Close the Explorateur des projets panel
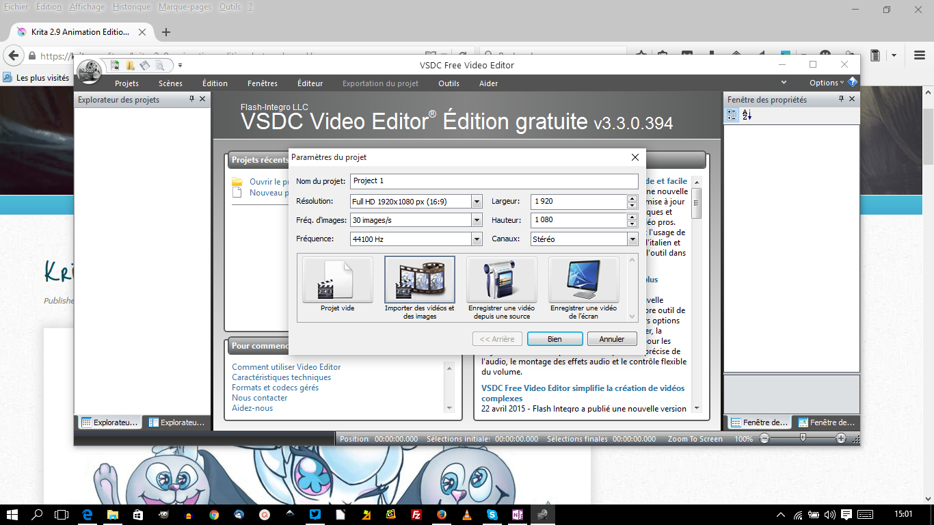The image size is (934, 525). (202, 99)
